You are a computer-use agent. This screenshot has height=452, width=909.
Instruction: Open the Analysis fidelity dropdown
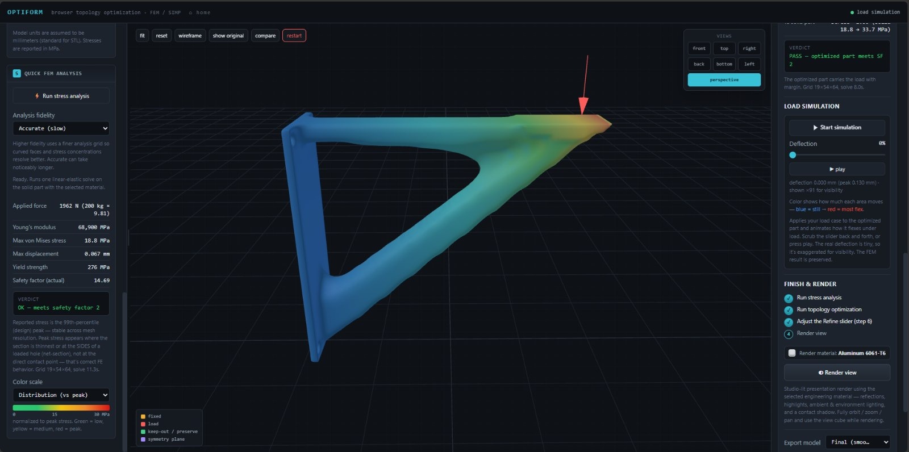pyautogui.click(x=61, y=128)
